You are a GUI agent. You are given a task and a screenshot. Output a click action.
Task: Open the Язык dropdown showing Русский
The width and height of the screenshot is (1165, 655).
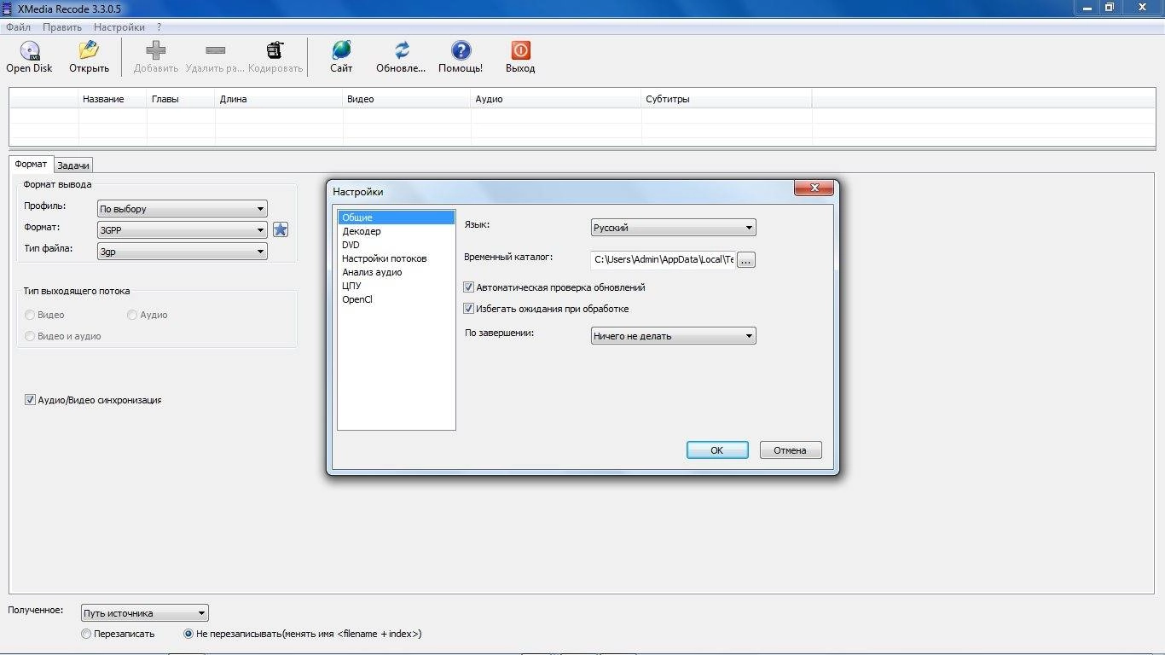[x=673, y=228]
